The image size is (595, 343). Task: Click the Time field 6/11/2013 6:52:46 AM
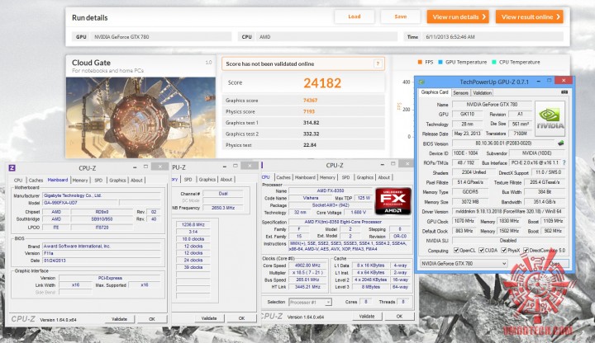493,37
